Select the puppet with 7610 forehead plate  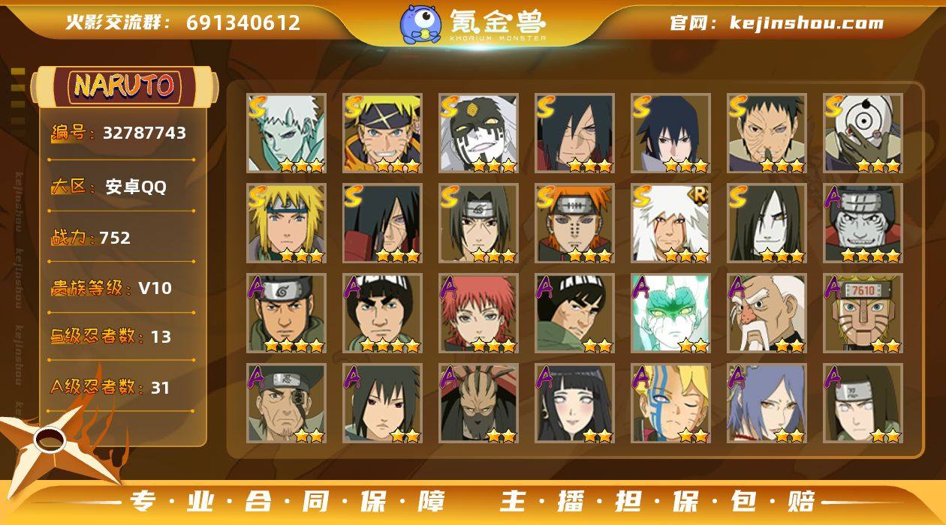click(863, 313)
